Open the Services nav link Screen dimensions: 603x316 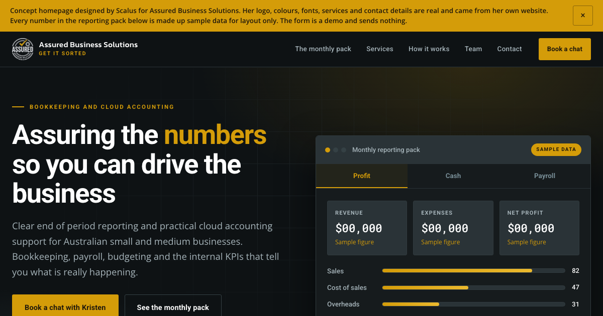(x=380, y=49)
